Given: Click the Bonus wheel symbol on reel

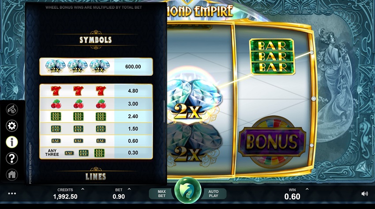Looking at the screenshot, I should pos(272,141).
